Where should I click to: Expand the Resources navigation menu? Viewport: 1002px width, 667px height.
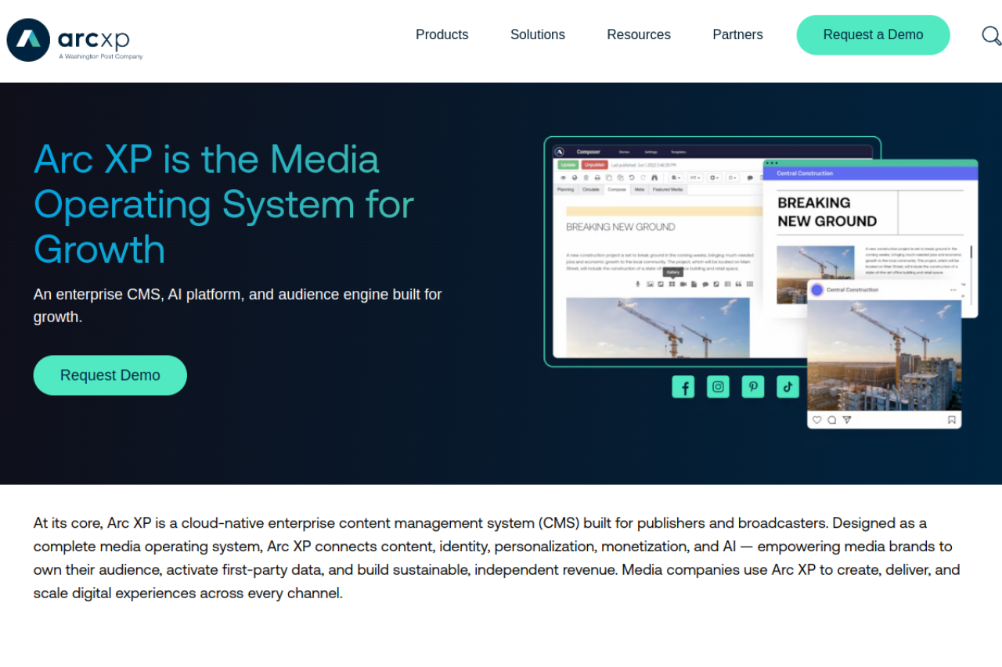[638, 35]
